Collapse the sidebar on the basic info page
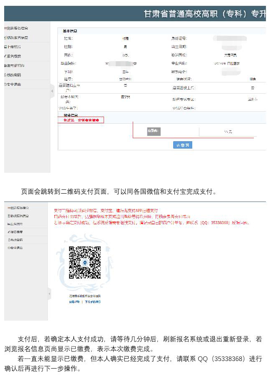 (52, 91)
